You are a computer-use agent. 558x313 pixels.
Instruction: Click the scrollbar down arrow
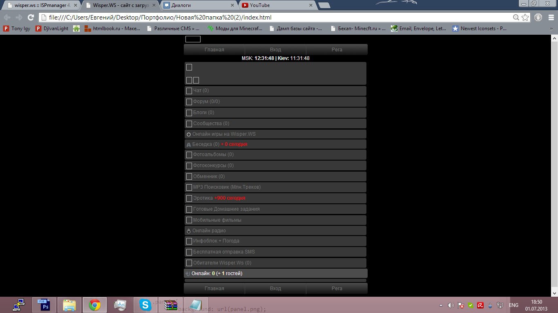coord(554,293)
